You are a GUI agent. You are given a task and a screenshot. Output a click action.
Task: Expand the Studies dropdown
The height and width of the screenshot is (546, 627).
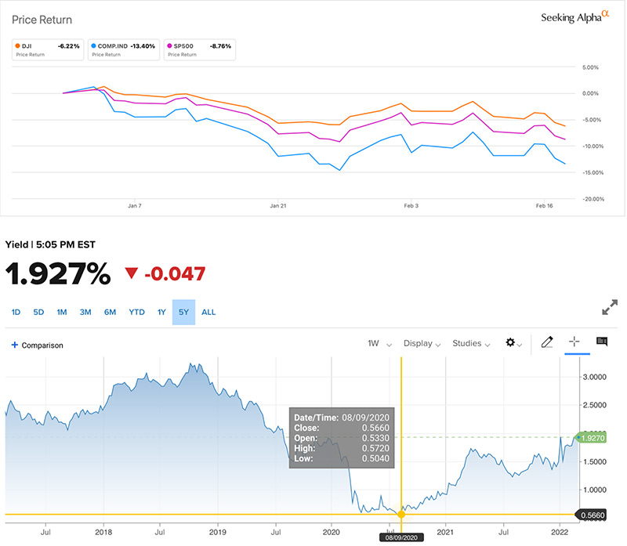point(471,343)
